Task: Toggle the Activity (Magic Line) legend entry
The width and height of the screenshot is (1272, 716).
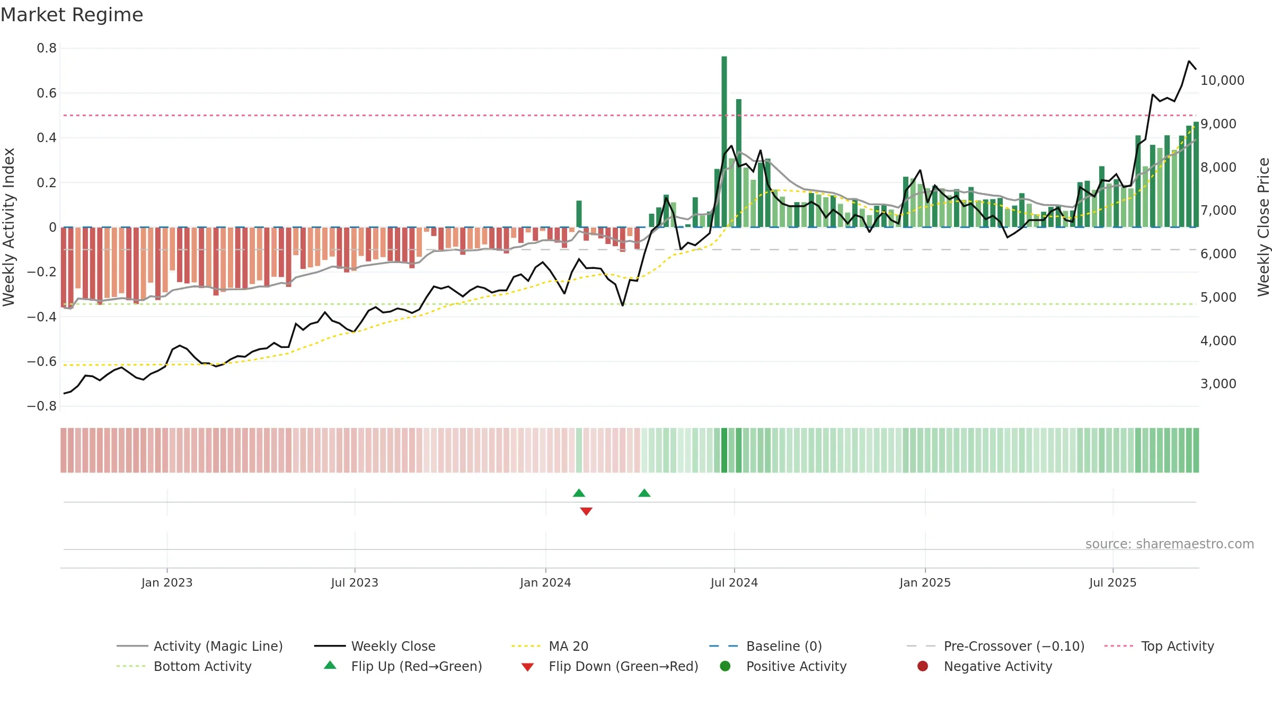Action: click(200, 646)
